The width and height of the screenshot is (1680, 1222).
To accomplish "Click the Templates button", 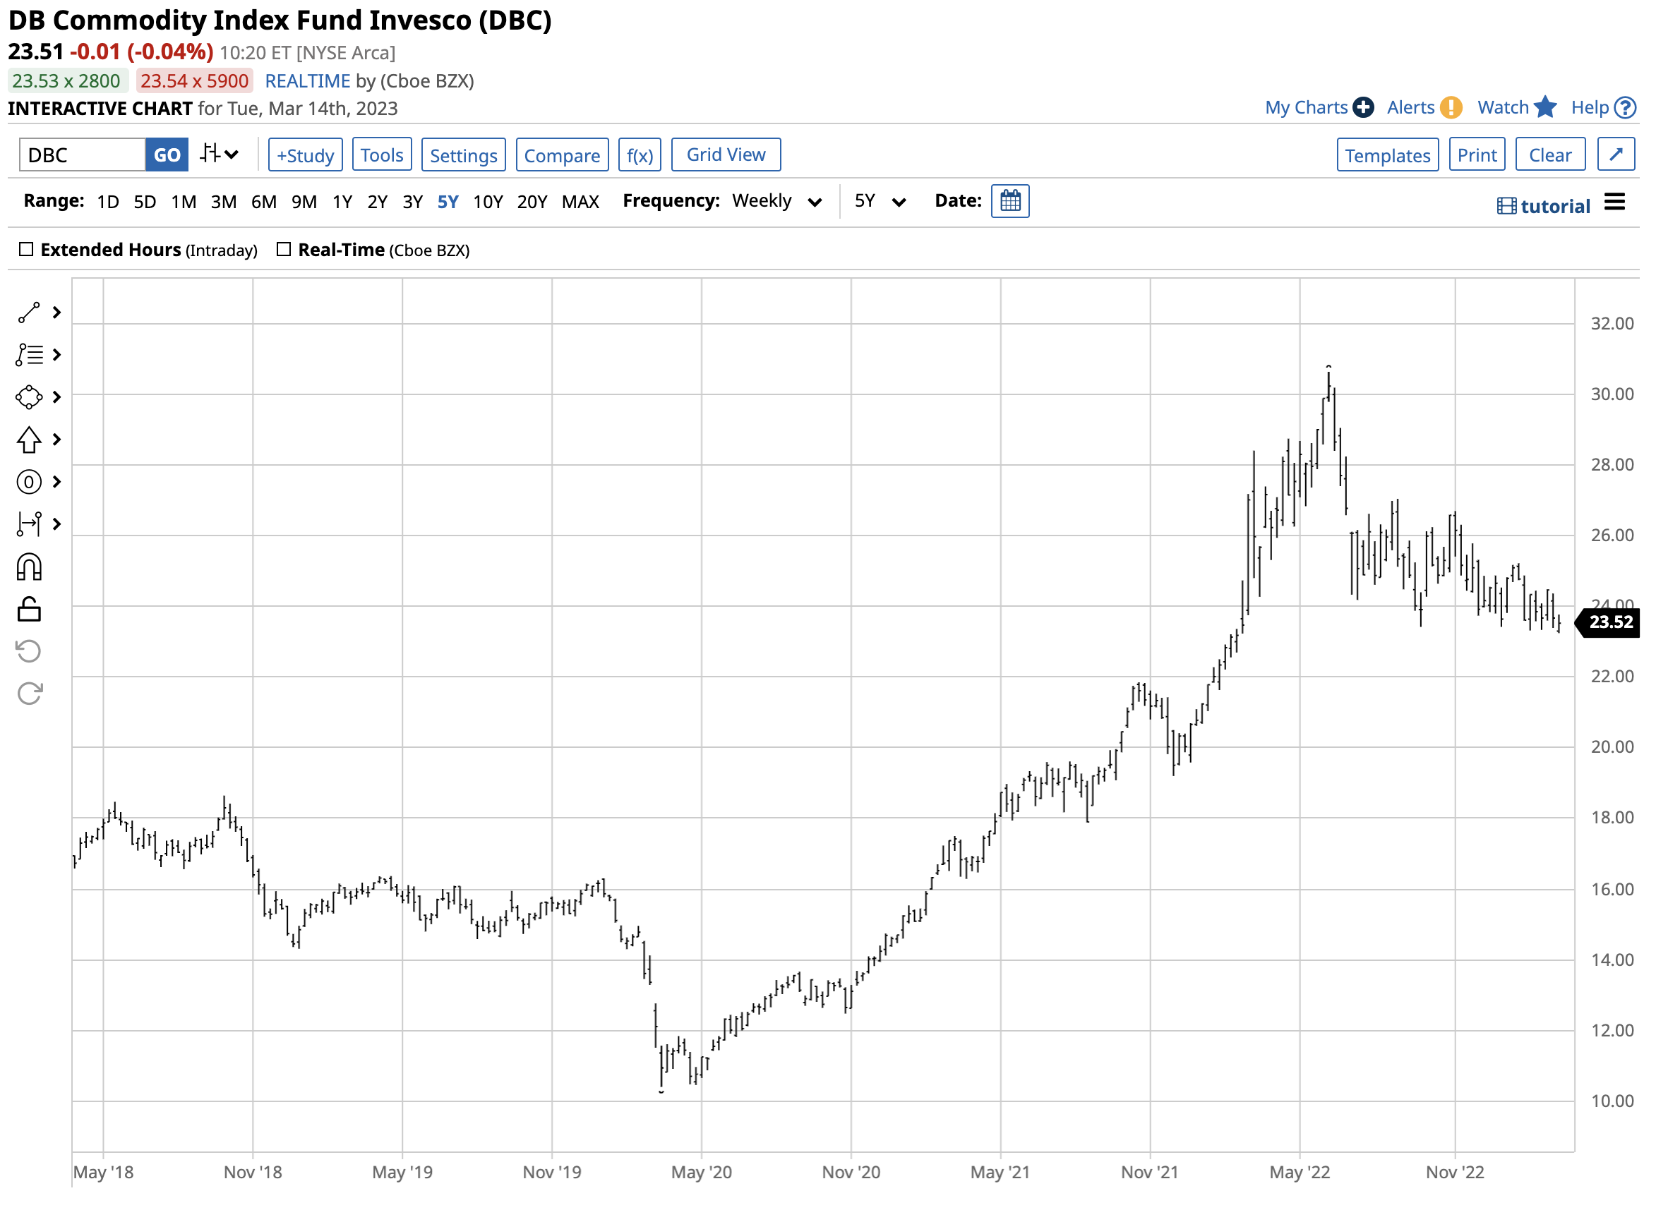I will click(1387, 155).
